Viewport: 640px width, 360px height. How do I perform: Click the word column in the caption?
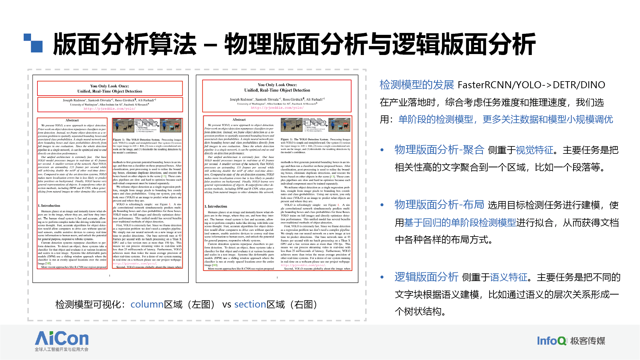coord(147,304)
